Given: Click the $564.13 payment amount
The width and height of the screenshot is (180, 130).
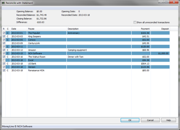Looking at the screenshot, I should [x=145, y=64].
